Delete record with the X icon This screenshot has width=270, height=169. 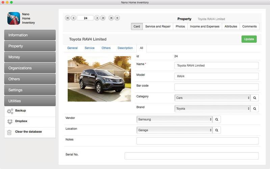click(x=111, y=18)
